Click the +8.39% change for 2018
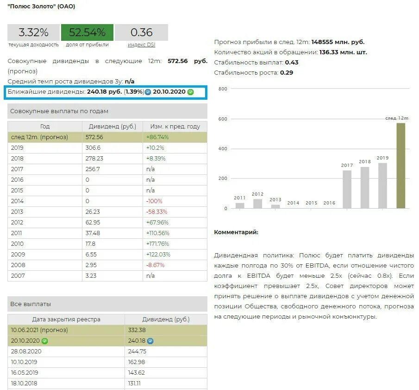Image resolution: width=419 pixels, height=390 pixels. pos(156,159)
